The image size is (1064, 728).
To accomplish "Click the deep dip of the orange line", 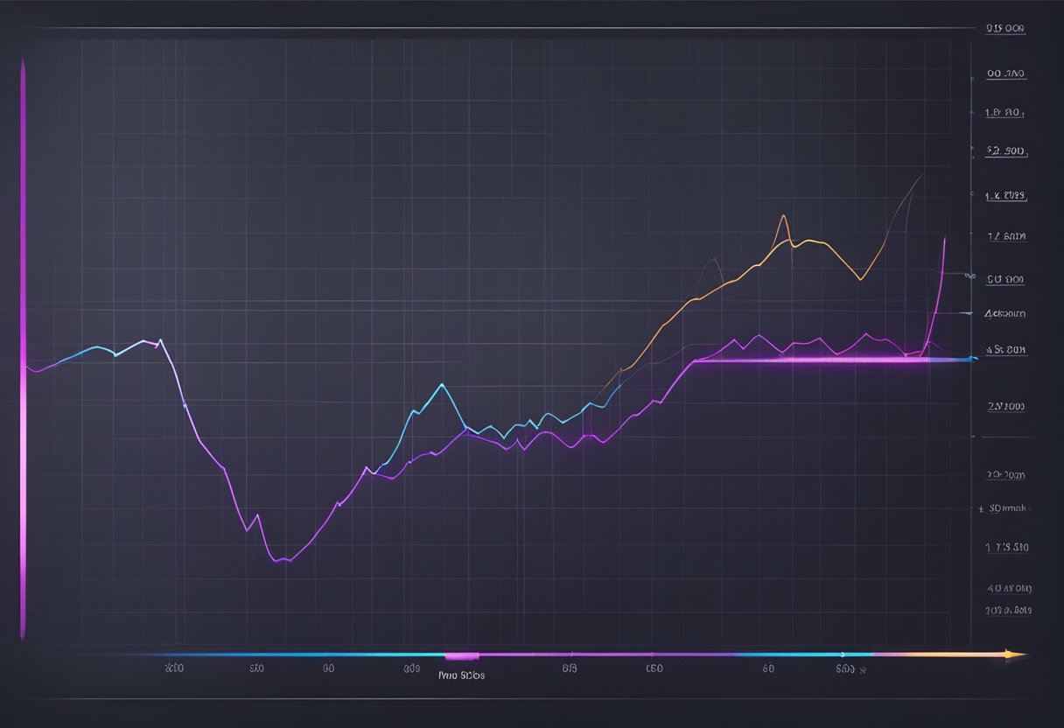I will [x=861, y=279].
